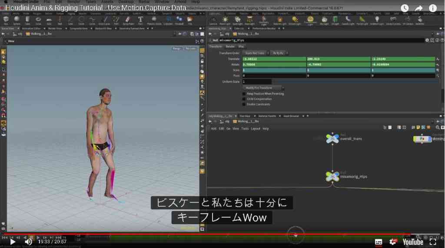Toggle Child Compensation checkbox
Viewport: 445px width, 248px height.
click(244, 99)
